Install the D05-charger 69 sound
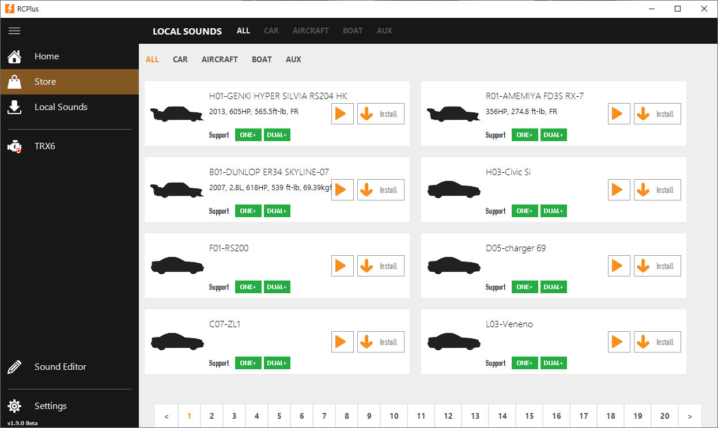 (x=657, y=266)
